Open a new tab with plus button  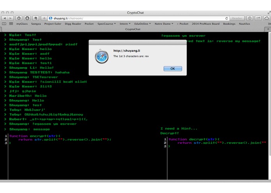click(268, 29)
